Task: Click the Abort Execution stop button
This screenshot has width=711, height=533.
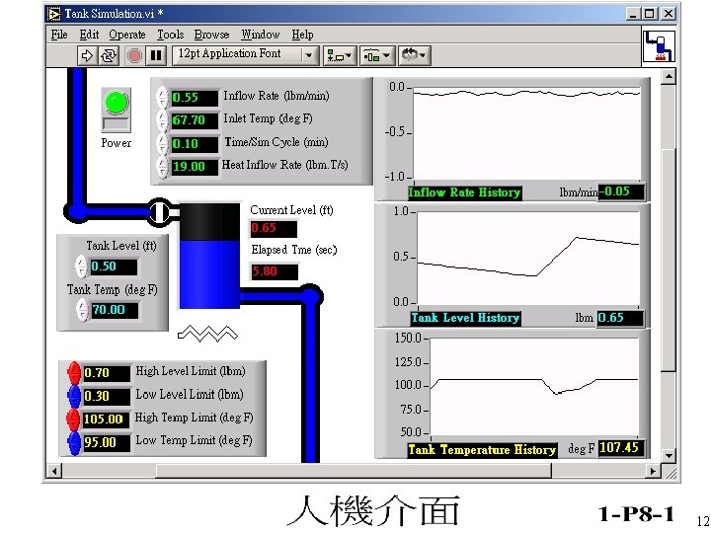Action: 134,55
